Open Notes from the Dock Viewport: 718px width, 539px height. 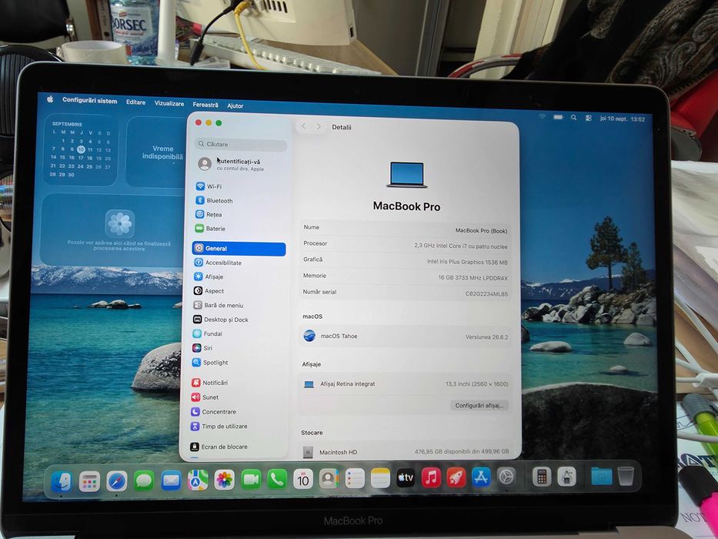(x=380, y=478)
